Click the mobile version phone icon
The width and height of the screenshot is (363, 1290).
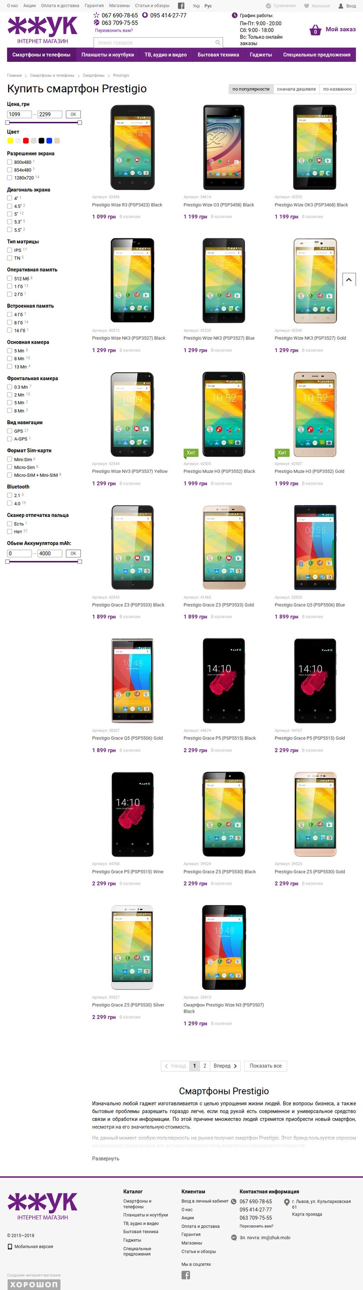10,1246
